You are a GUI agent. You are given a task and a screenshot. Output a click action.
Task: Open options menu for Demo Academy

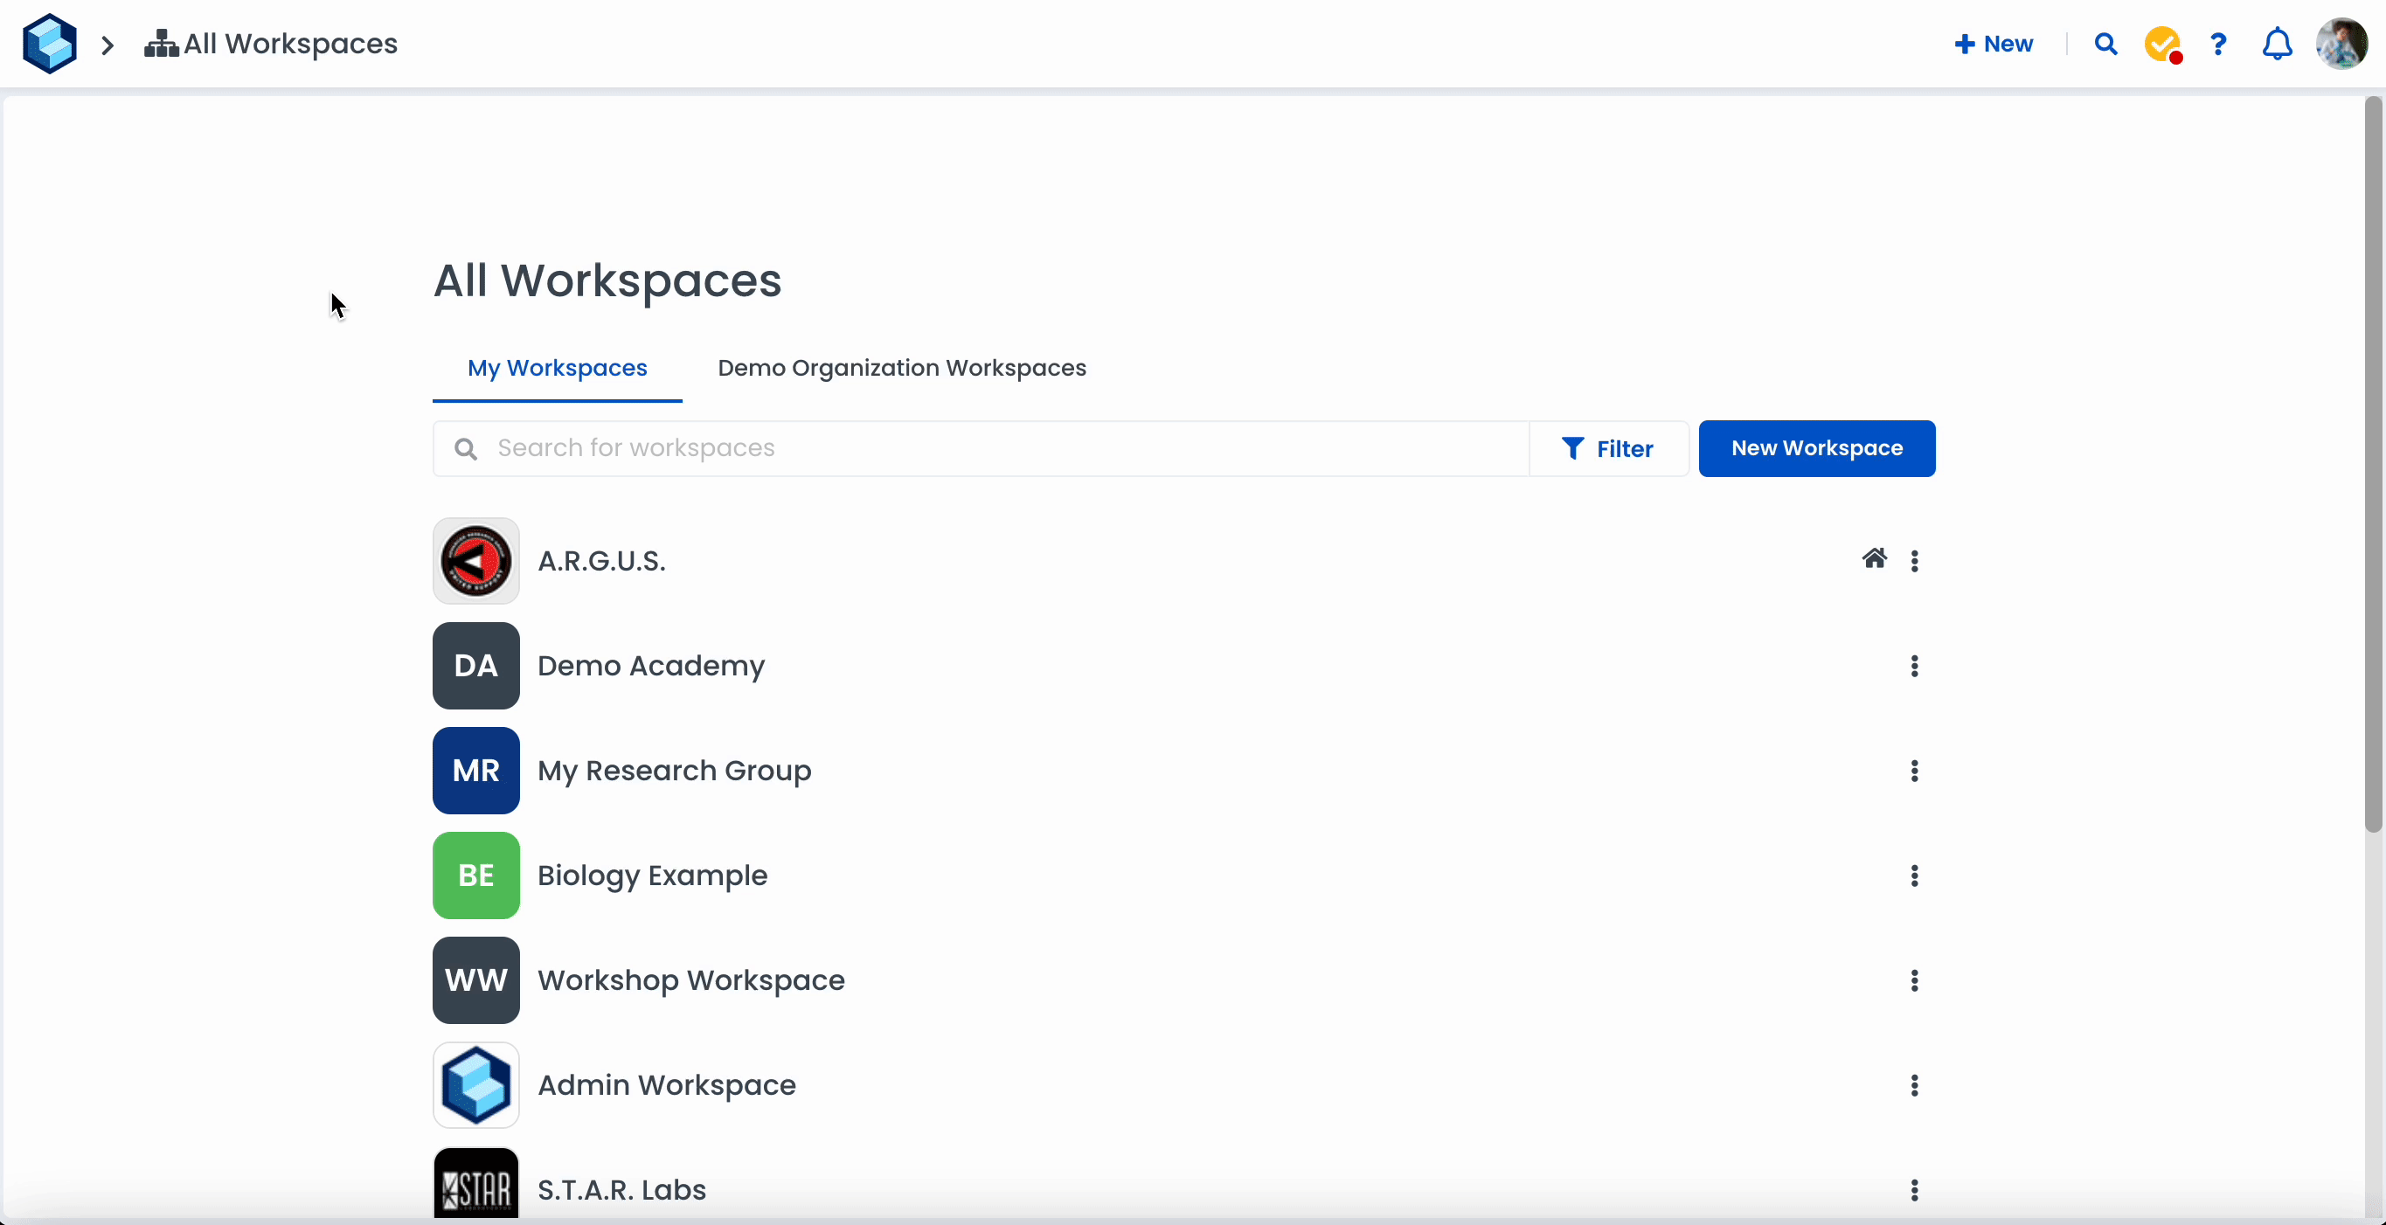(1915, 666)
